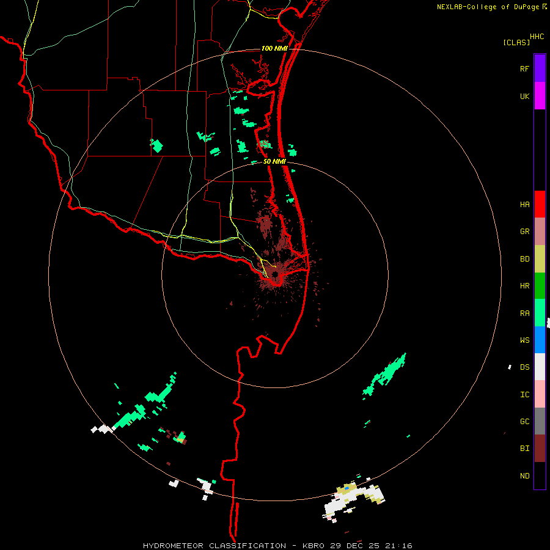The width and height of the screenshot is (550, 550).
Task: Click the DS white legend swatch
Action: [540, 367]
